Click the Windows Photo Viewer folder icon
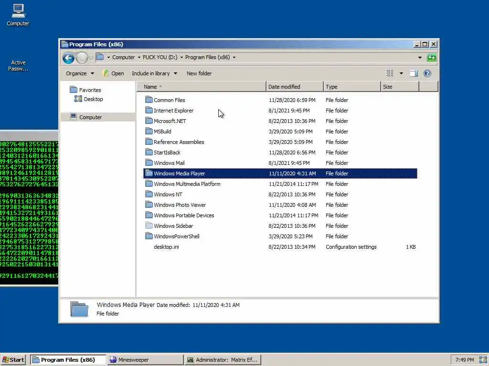This screenshot has height=366, width=489. click(149, 205)
